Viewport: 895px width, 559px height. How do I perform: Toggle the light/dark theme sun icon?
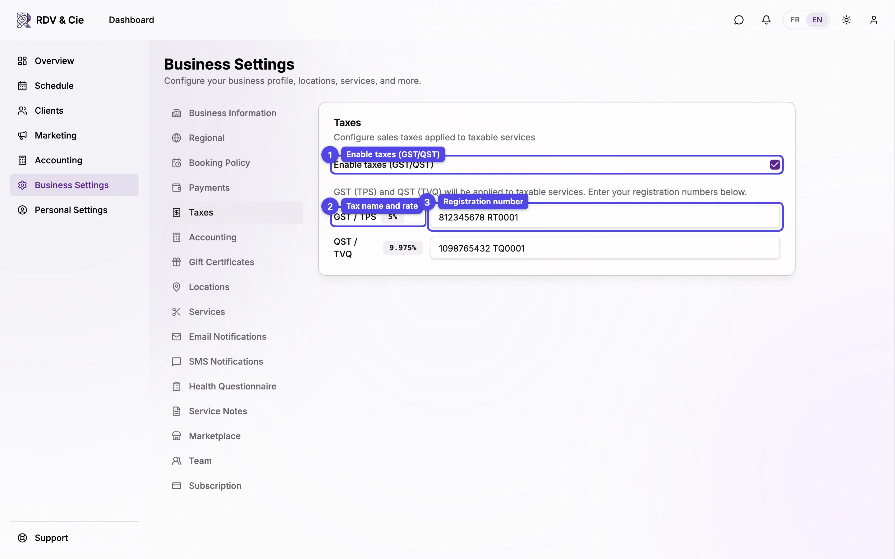coord(846,20)
